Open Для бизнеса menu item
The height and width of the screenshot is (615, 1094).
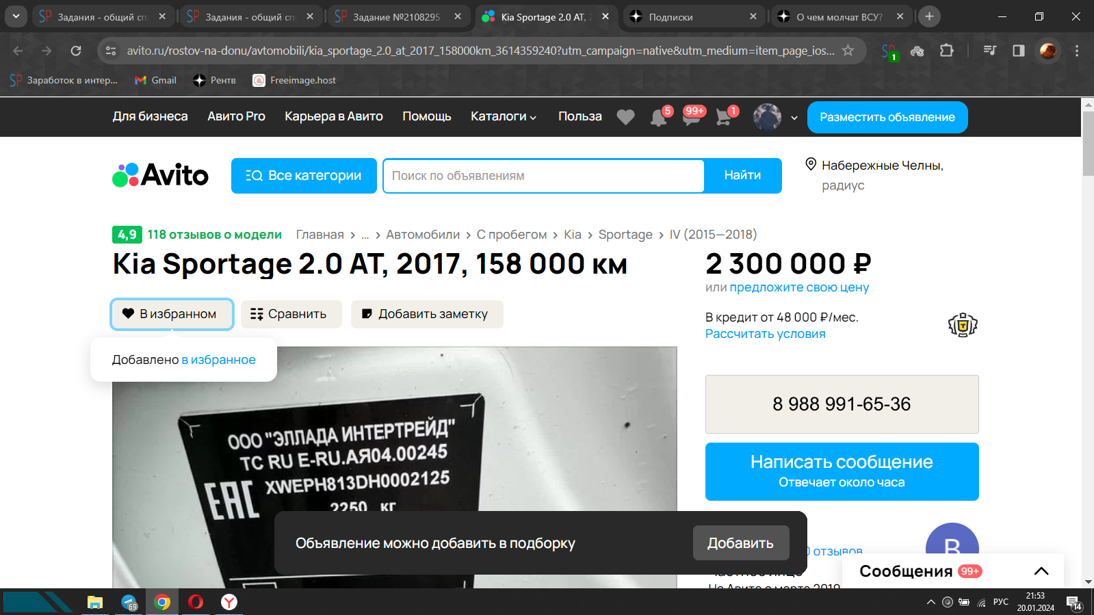coord(151,116)
